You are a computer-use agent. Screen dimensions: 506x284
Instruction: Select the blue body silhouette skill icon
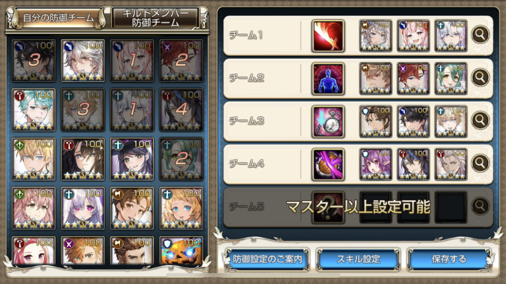click(x=328, y=79)
